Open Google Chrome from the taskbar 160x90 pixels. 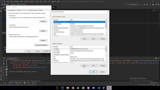point(73,88)
